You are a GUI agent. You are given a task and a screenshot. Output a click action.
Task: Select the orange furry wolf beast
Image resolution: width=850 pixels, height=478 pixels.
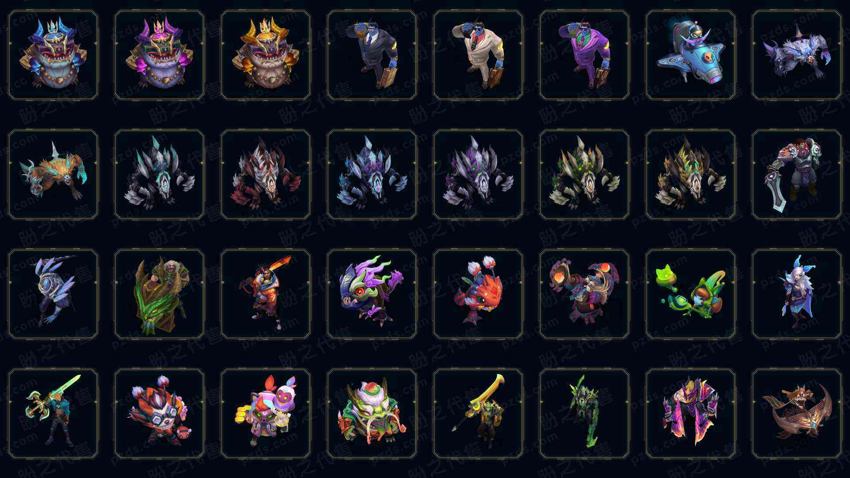point(53,174)
